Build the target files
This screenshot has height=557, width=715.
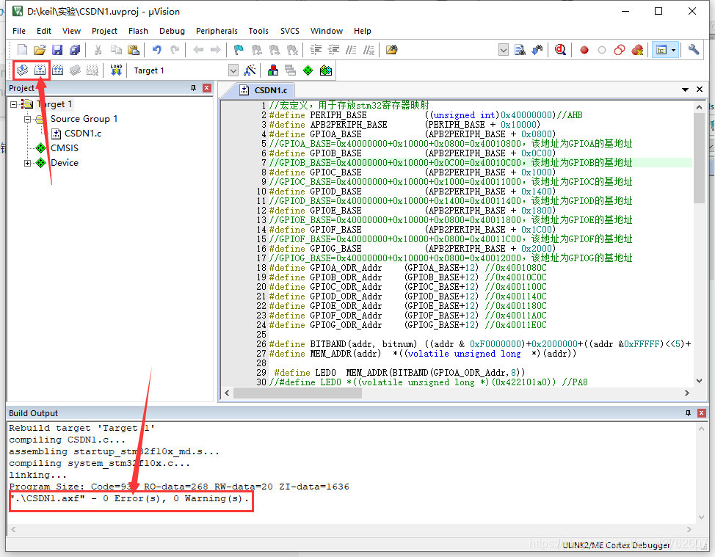[40, 70]
